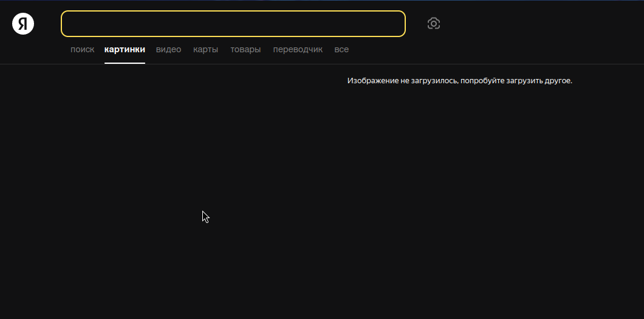The image size is (644, 319).
Task: Go to the карты tab
Action: (x=206, y=50)
